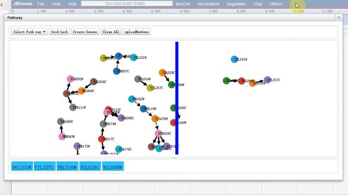Click the cyan YLR176C node
This screenshot has width=348, height=195.
[119, 149]
